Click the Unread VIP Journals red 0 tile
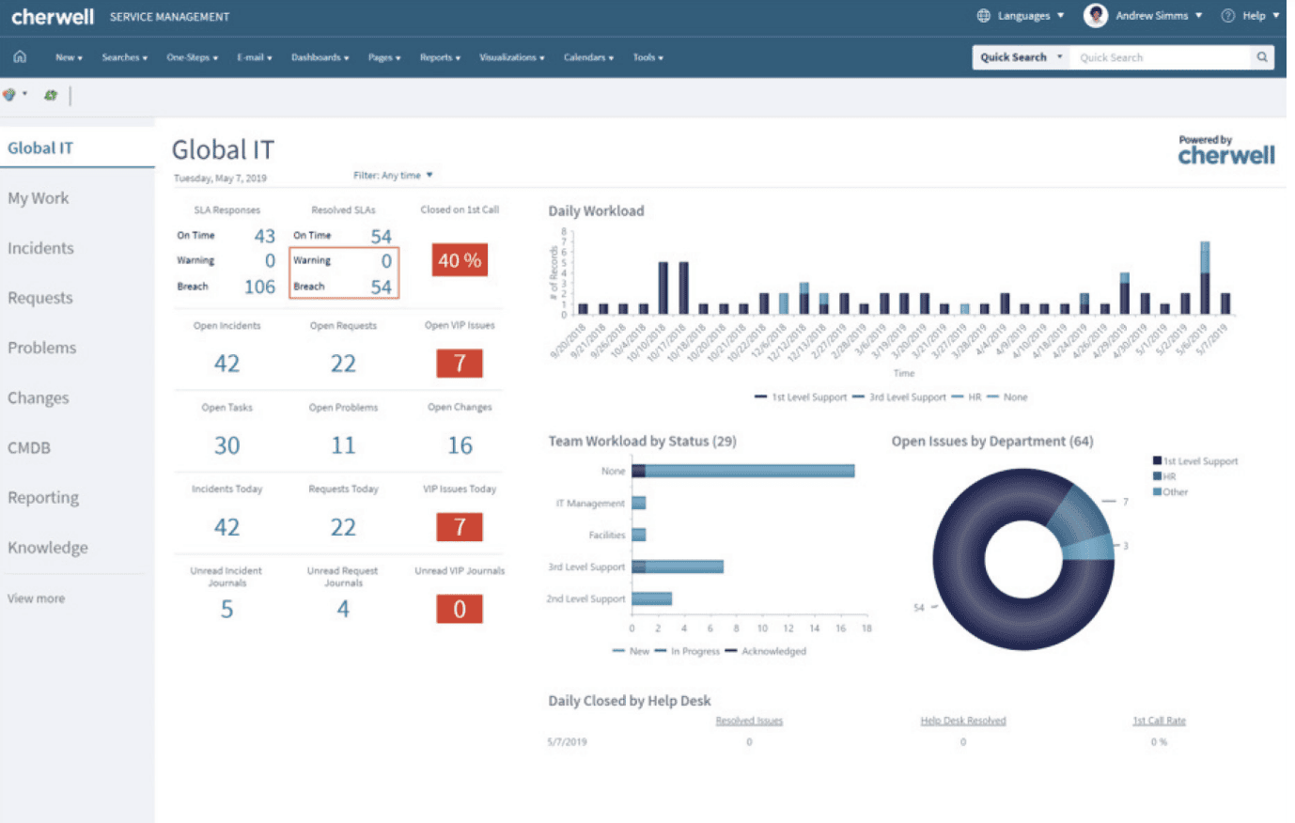1295x823 pixels. [x=460, y=609]
